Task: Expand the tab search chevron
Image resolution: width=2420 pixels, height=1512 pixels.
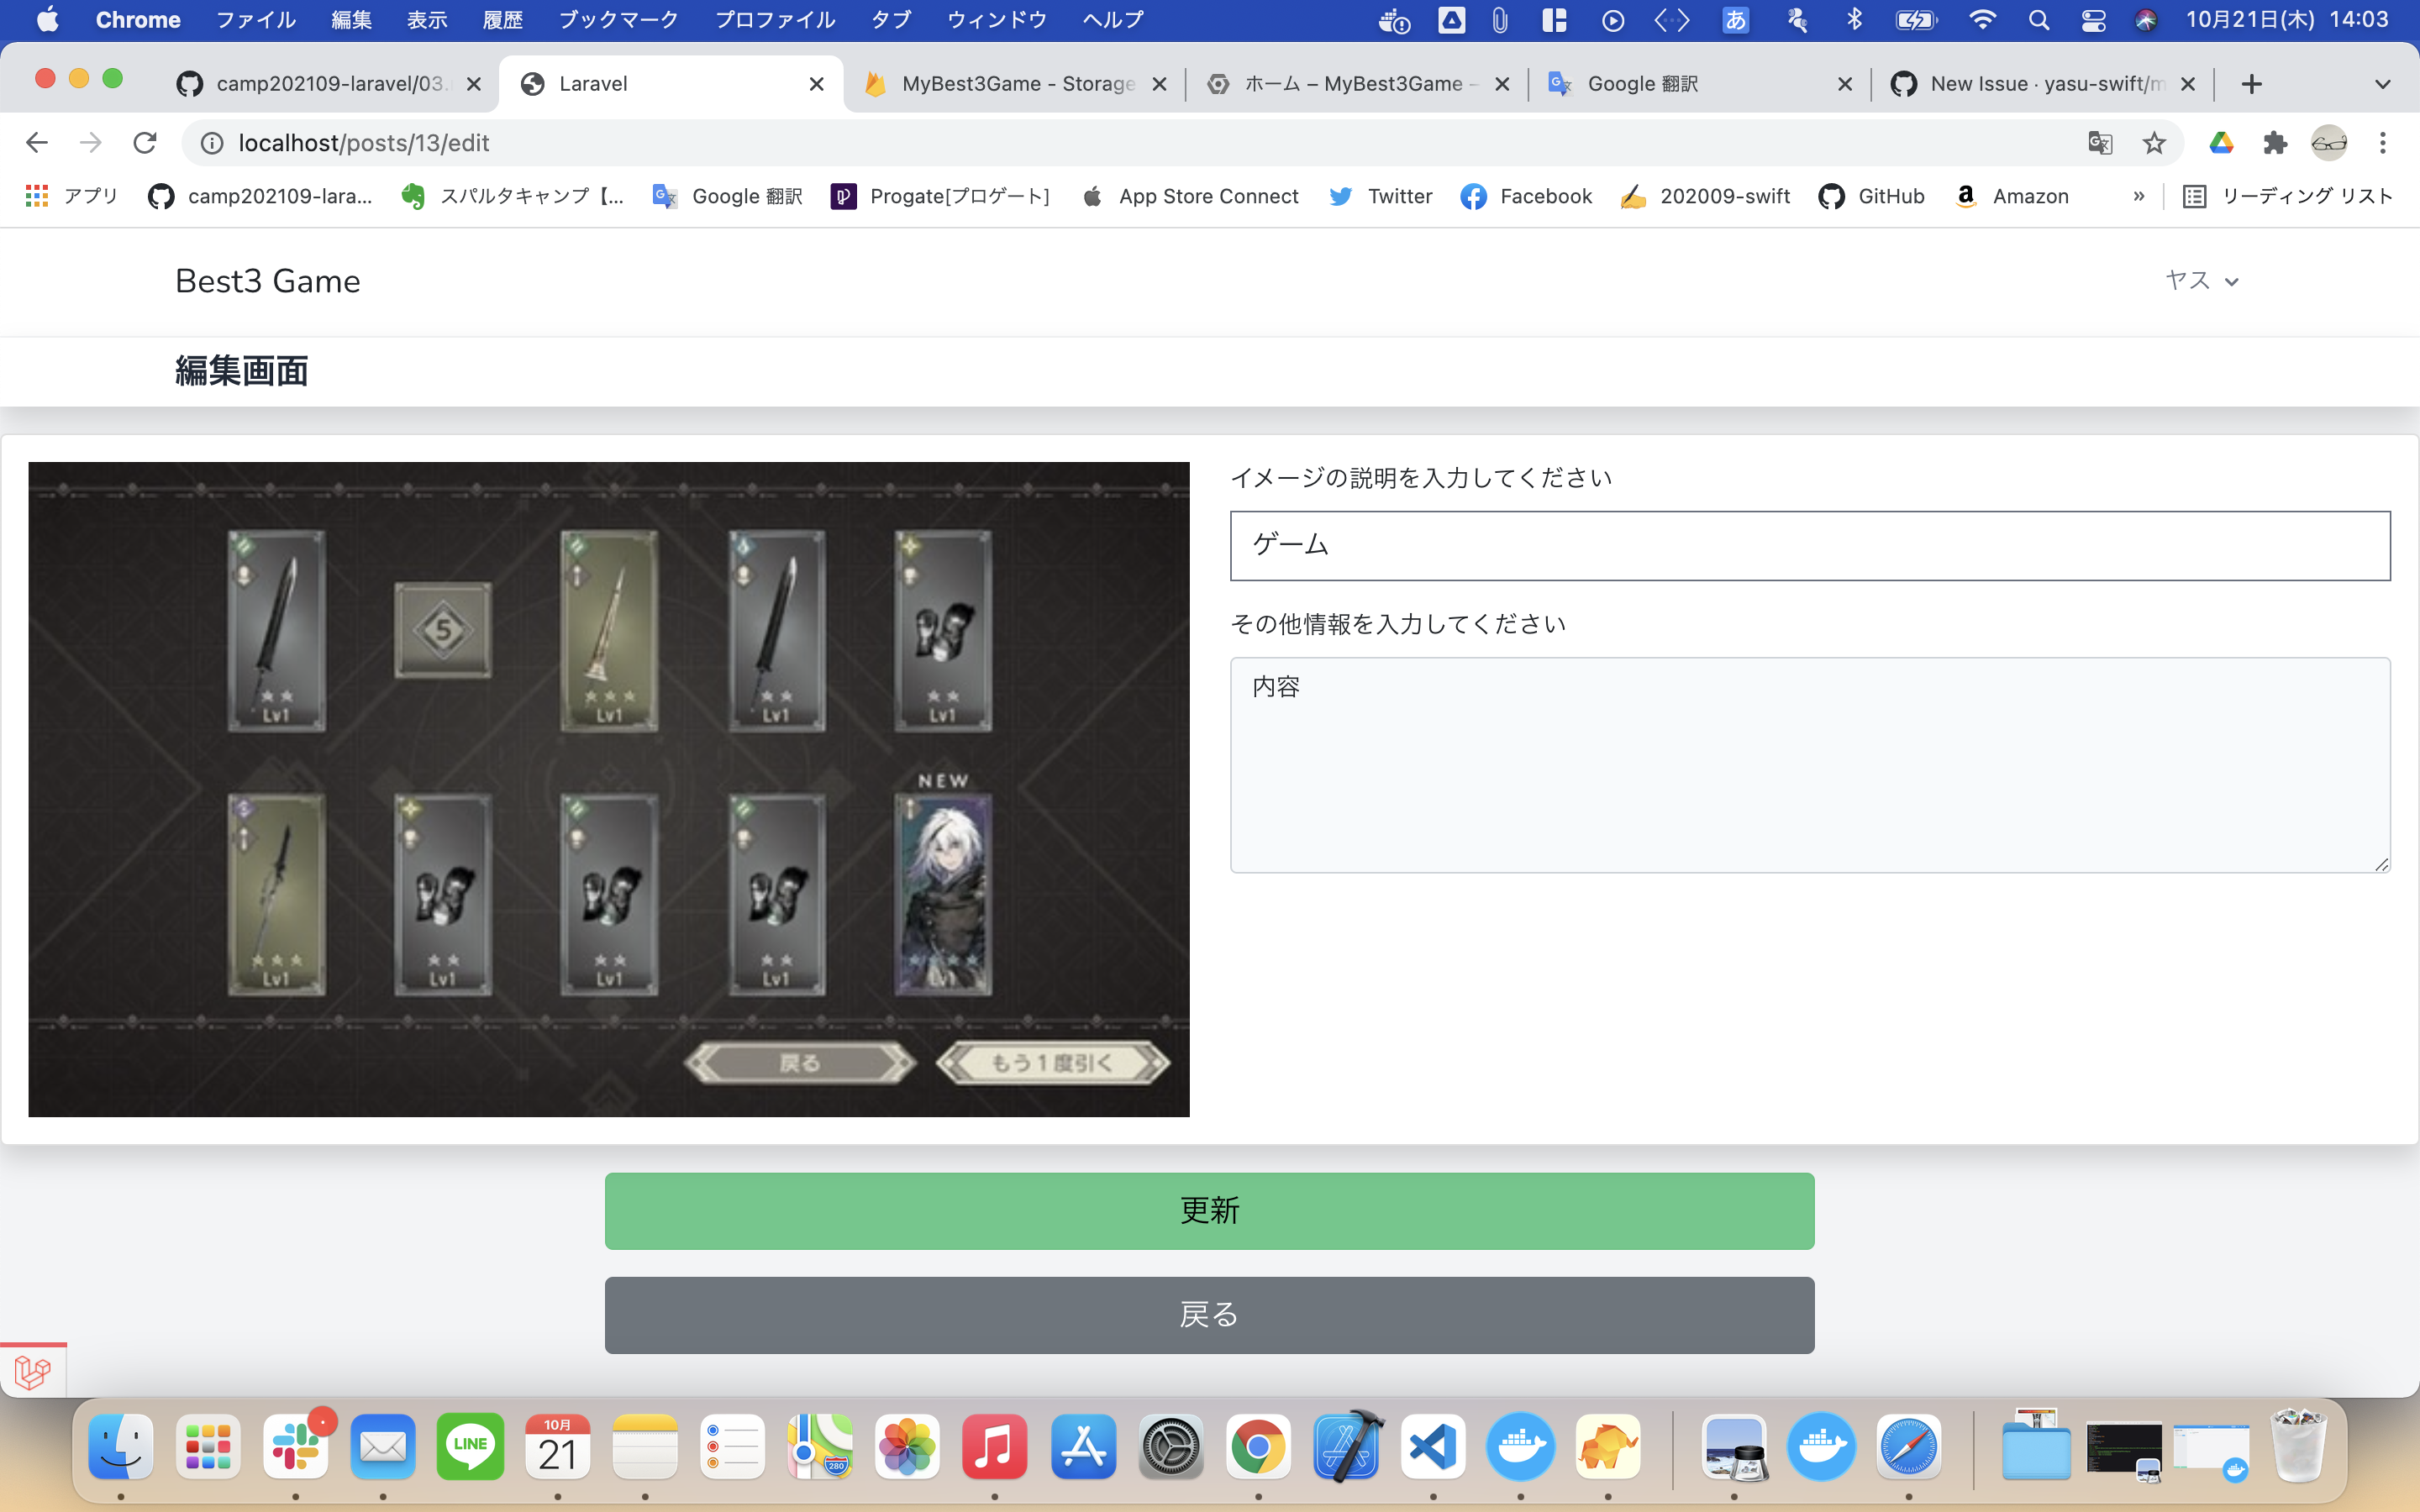Action: 2382,84
